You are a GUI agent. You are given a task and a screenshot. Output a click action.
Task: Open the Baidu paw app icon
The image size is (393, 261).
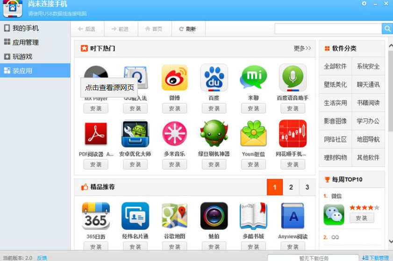click(214, 78)
